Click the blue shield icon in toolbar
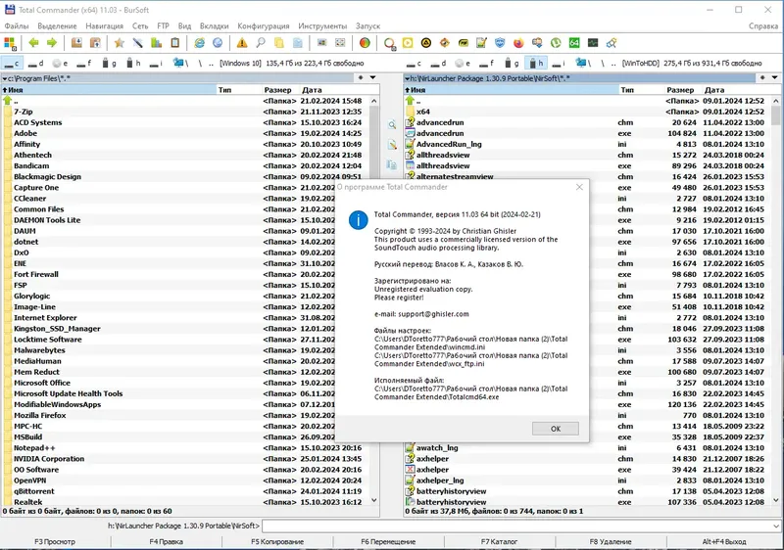784x550 pixels. pos(500,43)
